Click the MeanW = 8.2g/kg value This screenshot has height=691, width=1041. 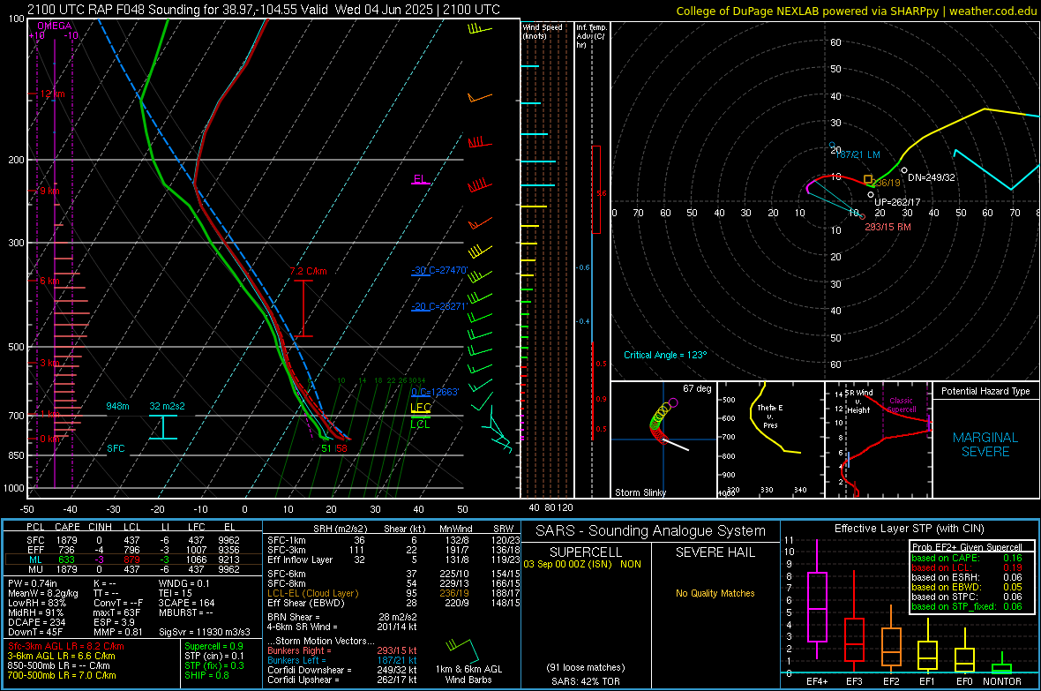tap(43, 593)
